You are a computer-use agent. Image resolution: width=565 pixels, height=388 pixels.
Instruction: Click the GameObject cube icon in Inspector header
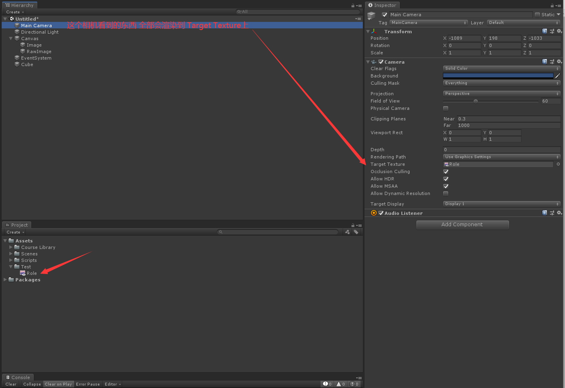pyautogui.click(x=371, y=16)
